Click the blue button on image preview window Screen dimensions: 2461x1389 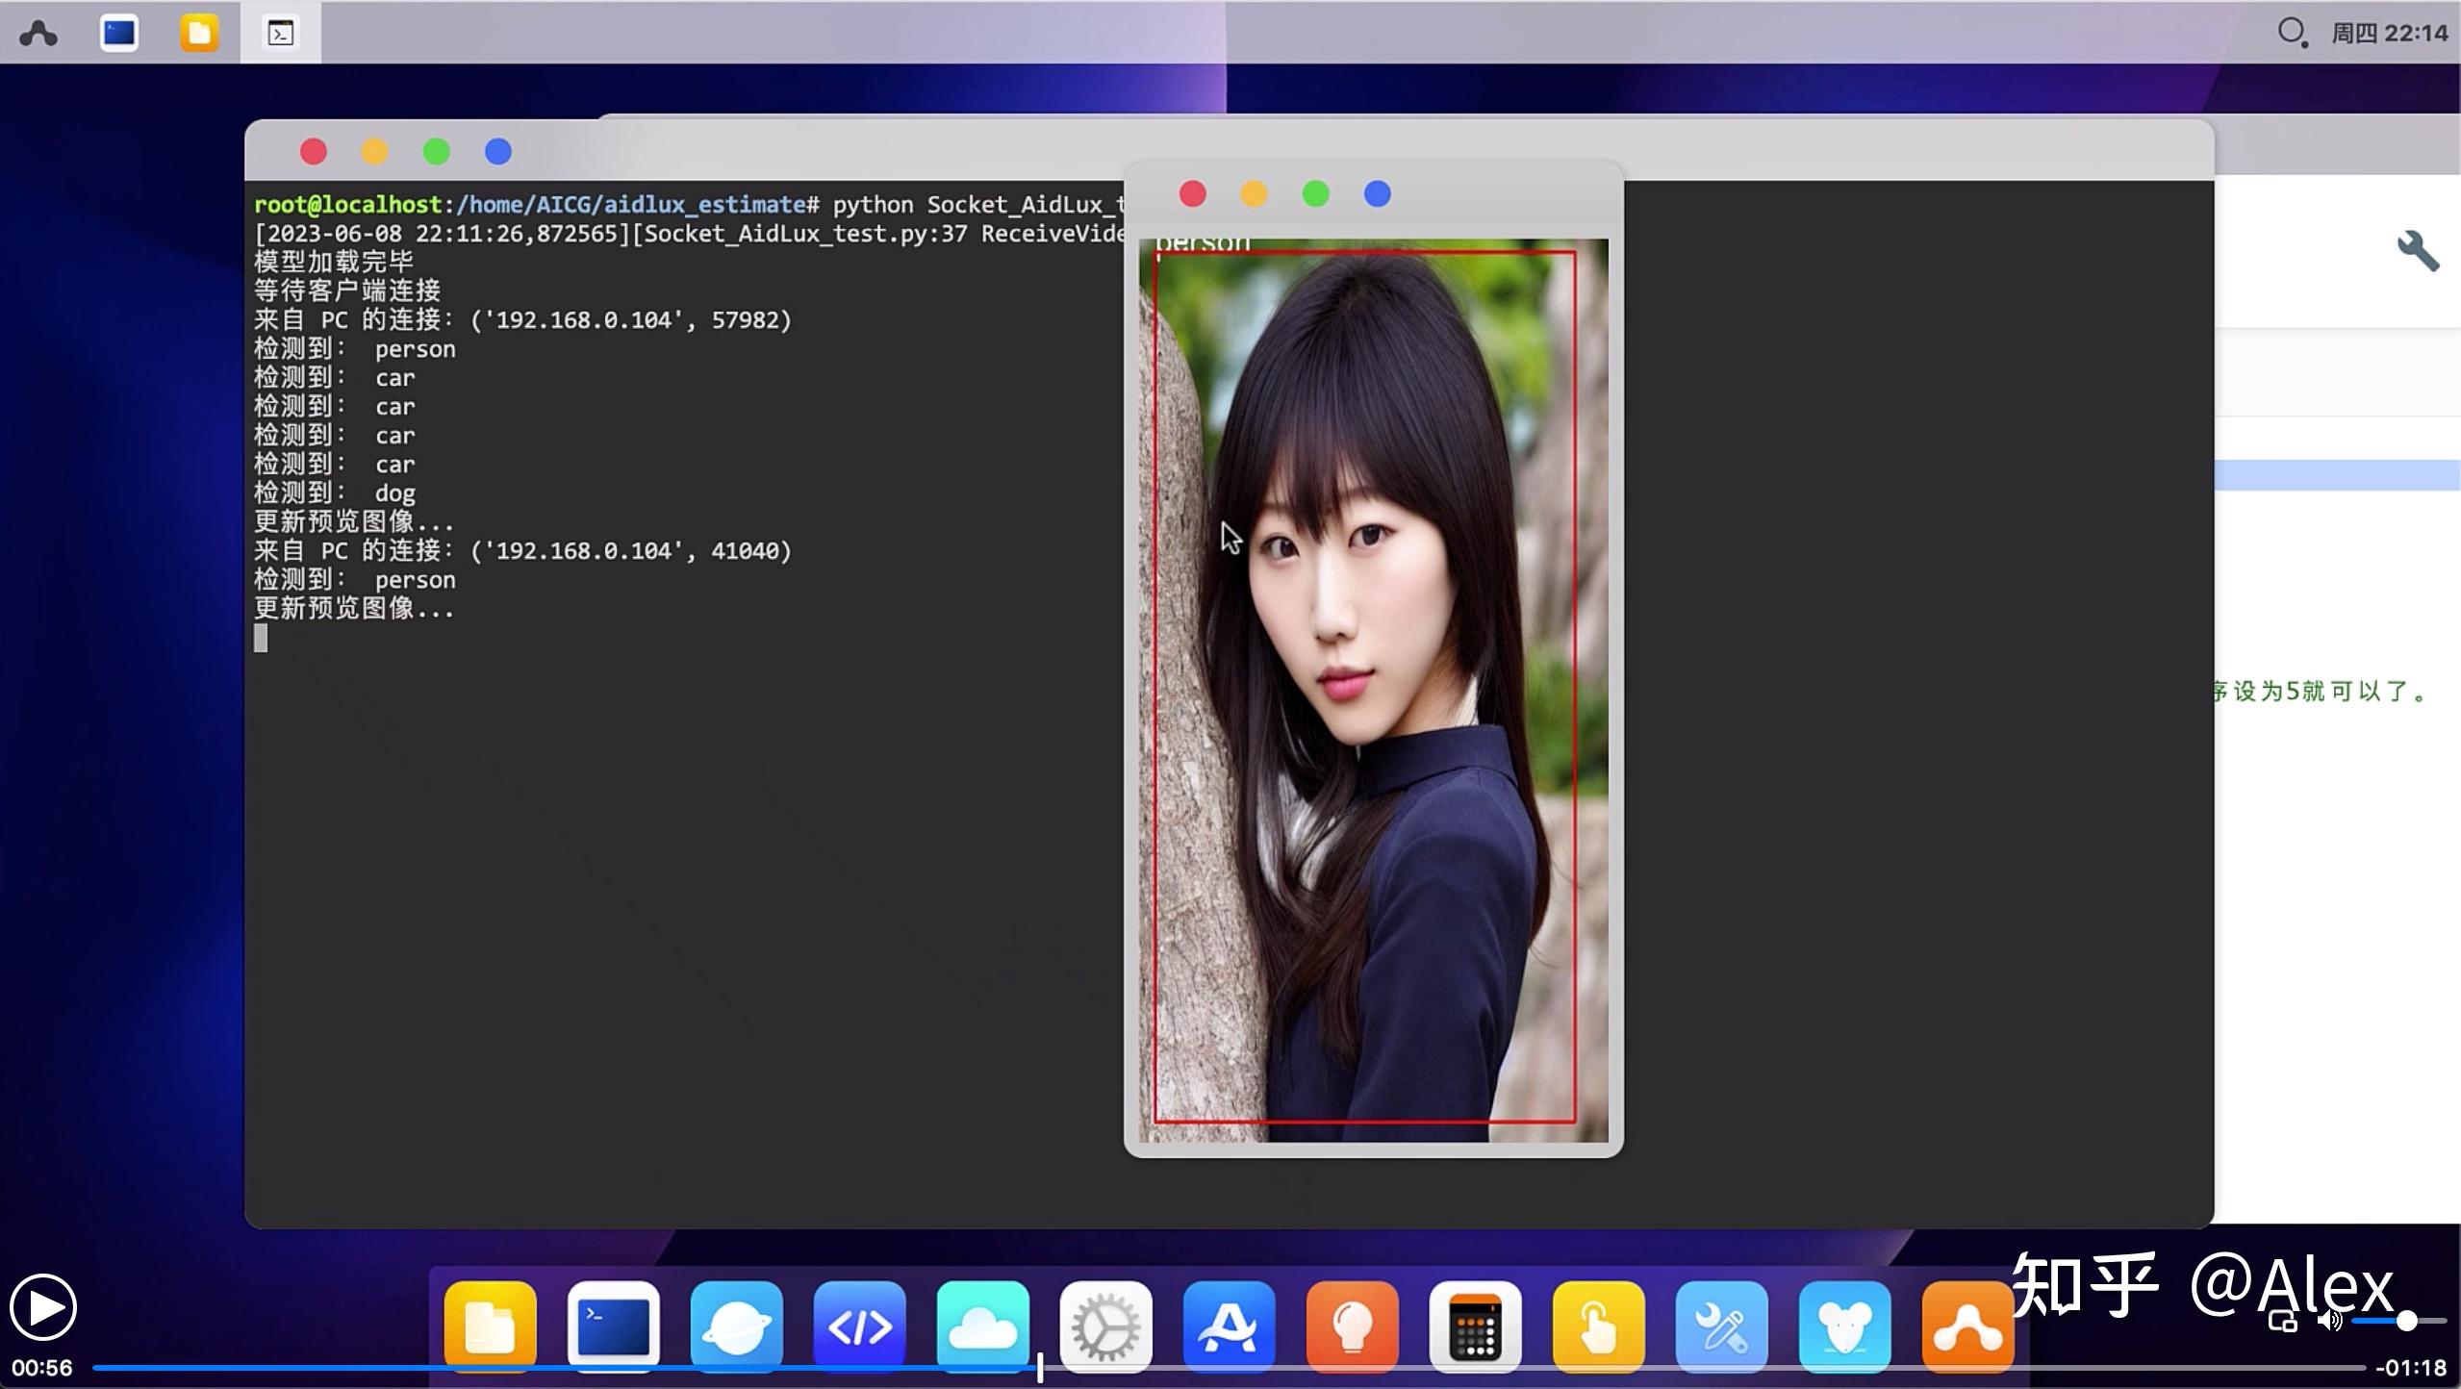[1377, 194]
